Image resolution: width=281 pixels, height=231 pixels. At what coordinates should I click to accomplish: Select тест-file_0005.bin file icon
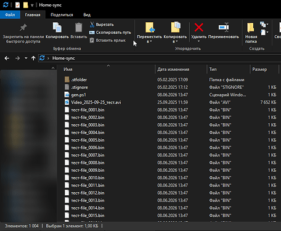pos(67,140)
